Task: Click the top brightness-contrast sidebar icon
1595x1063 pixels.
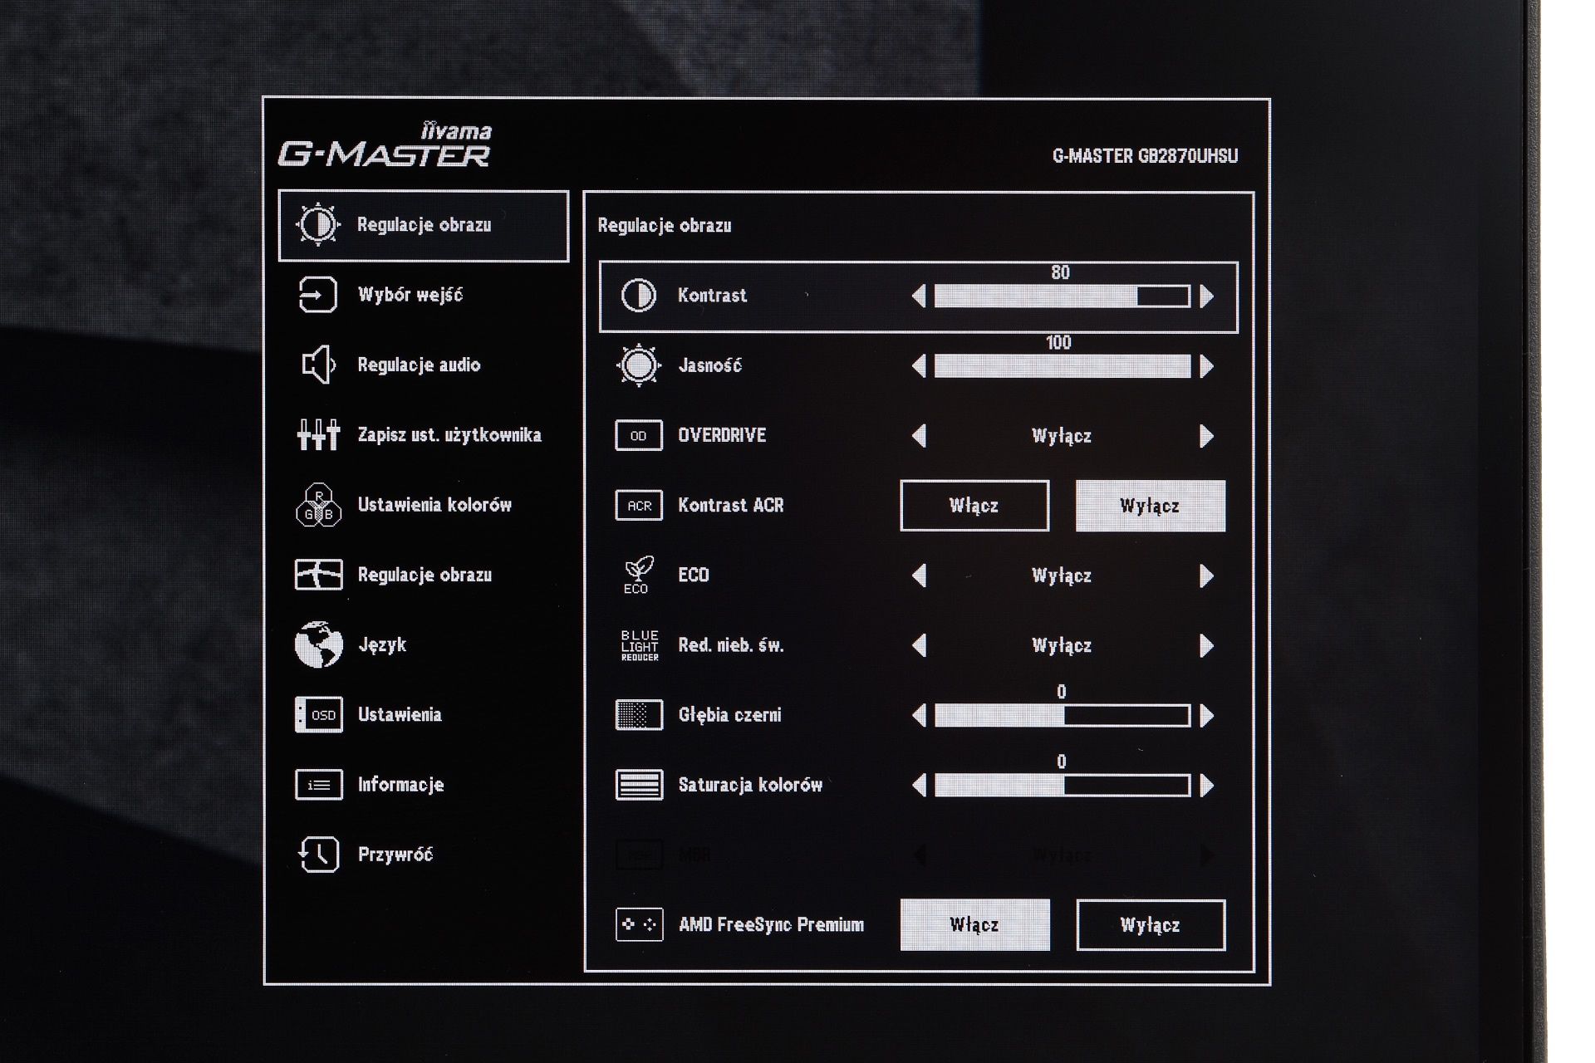Action: click(x=318, y=225)
